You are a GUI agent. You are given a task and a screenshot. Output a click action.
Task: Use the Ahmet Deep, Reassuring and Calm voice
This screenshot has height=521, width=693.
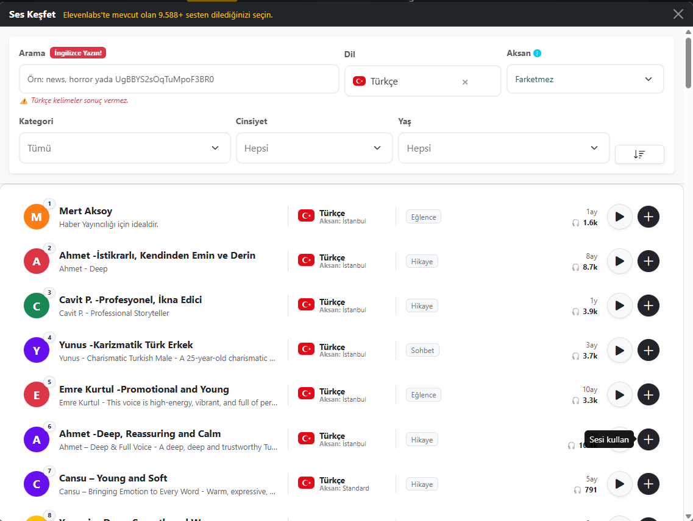point(649,439)
